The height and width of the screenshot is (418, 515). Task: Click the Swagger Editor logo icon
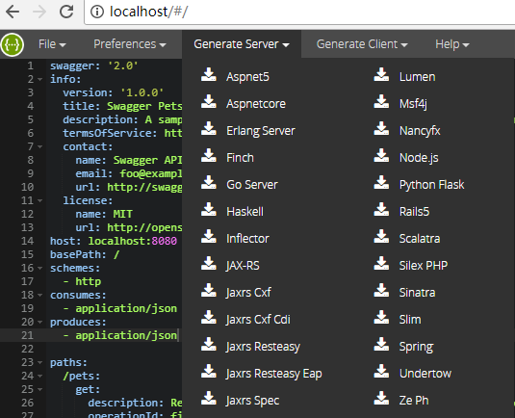coord(13,44)
